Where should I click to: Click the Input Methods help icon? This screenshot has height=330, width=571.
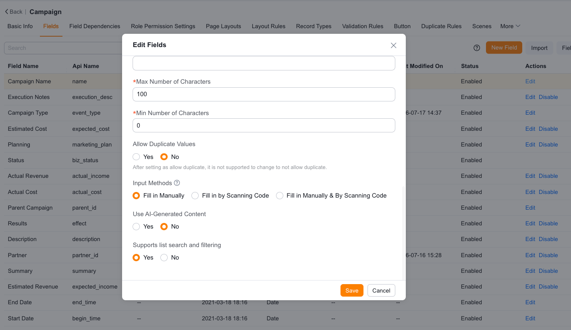176,183
